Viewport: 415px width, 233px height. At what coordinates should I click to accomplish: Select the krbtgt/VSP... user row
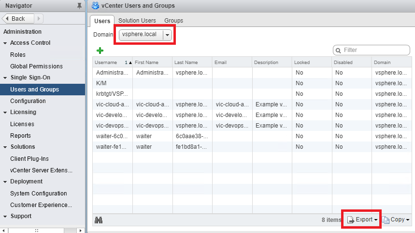click(252, 94)
